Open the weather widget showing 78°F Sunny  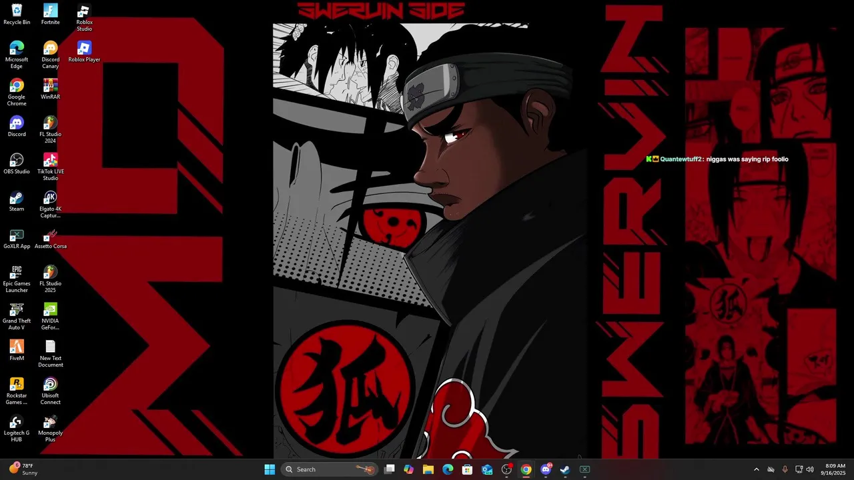[23, 469]
